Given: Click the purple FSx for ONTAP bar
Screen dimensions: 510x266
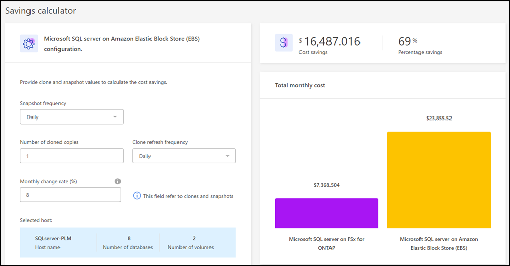Looking at the screenshot, I should (x=326, y=213).
